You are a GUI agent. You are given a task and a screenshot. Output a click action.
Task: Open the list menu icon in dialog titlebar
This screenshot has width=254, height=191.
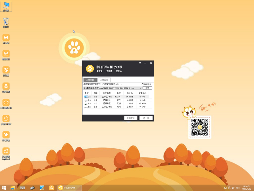[140, 63]
